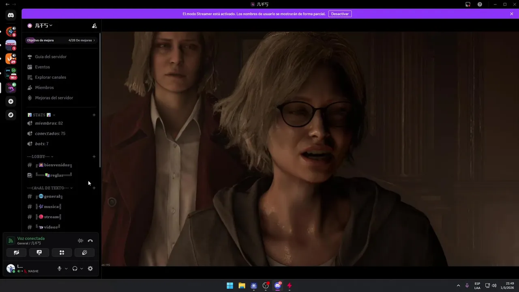This screenshot has width=519, height=292.
Task: Open the inbox icon in title bar
Action: click(468, 4)
